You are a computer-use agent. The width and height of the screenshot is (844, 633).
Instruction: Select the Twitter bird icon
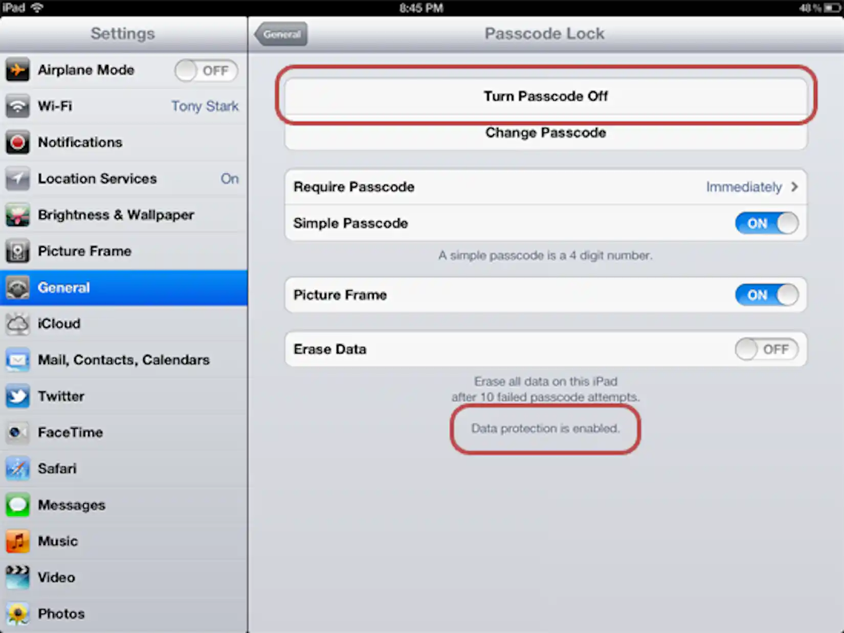coord(17,396)
